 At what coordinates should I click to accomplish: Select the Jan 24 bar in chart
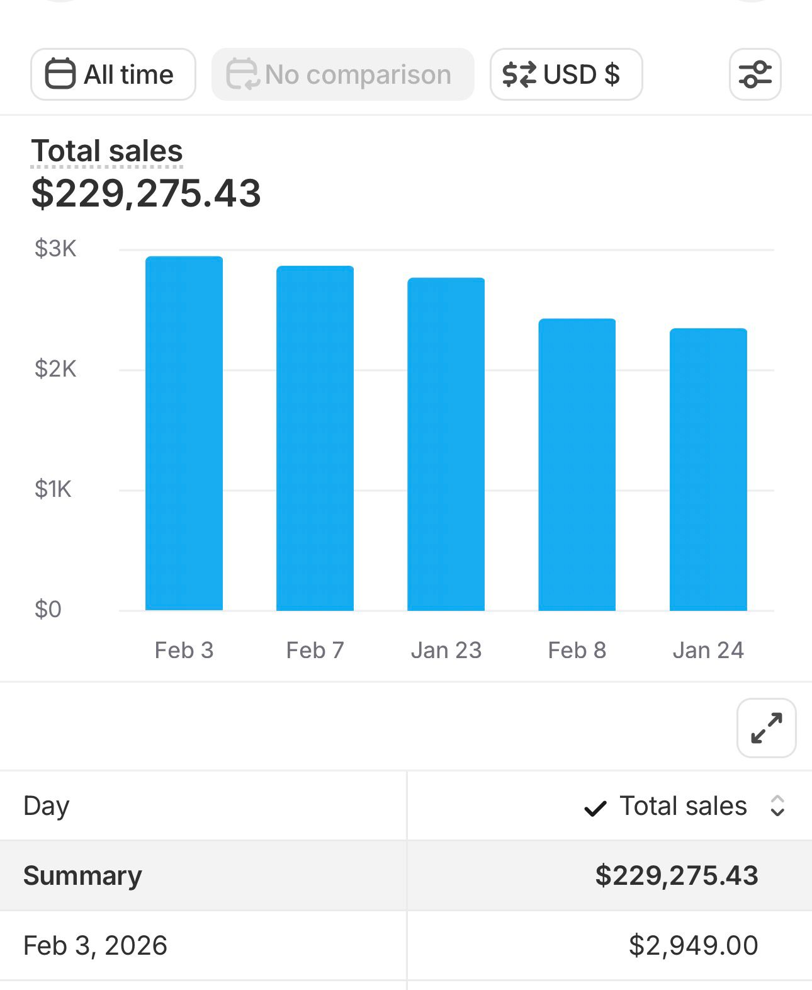(708, 469)
